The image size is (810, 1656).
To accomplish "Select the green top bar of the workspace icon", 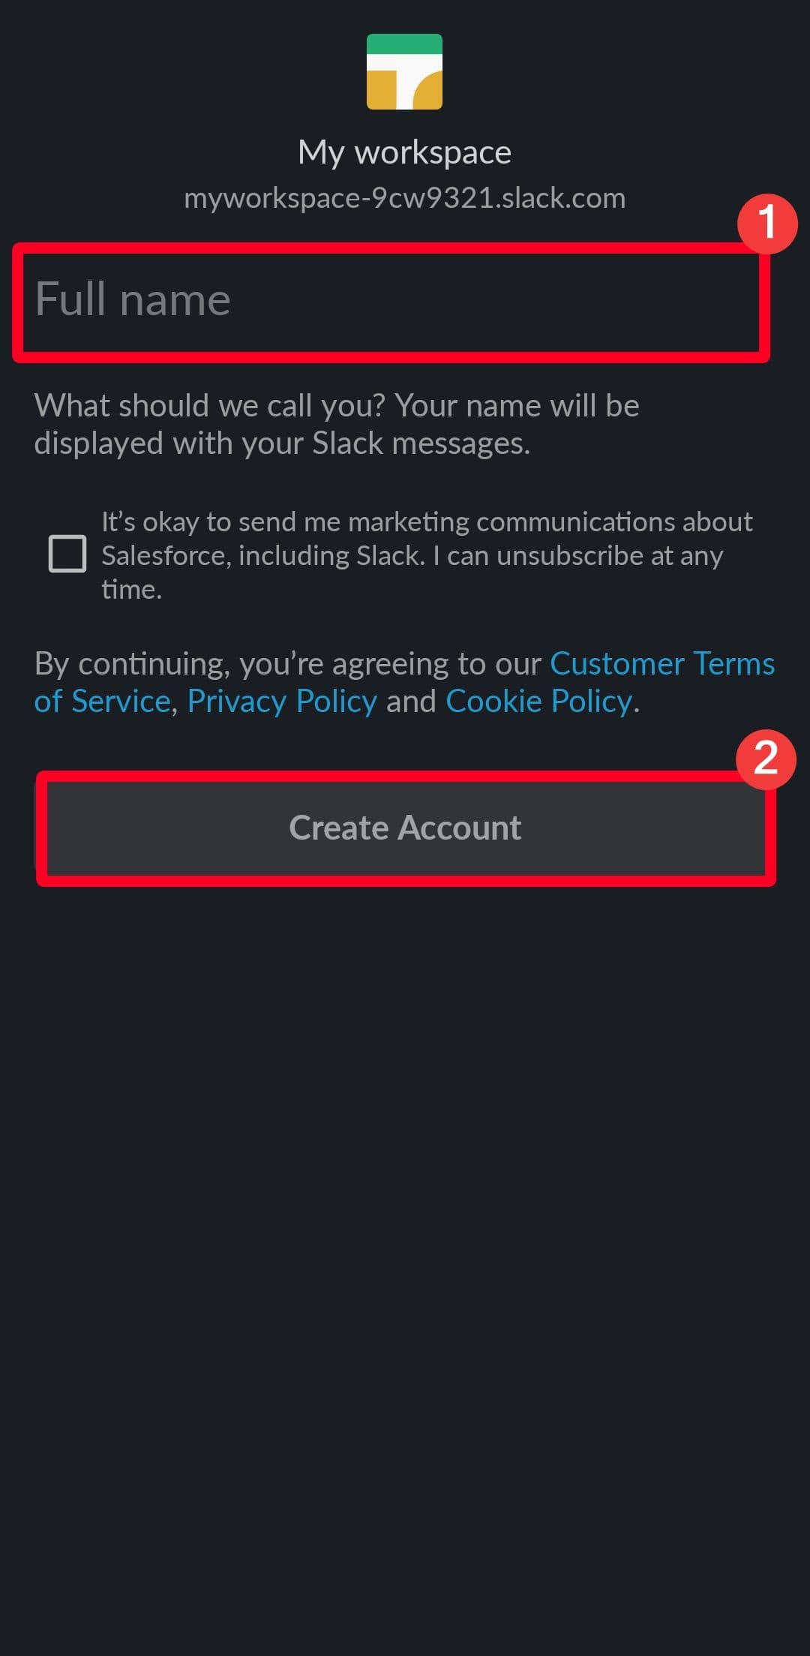I will tap(405, 44).
